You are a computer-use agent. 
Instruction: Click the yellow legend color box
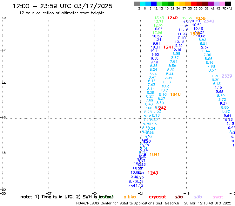[x=177, y=4]
